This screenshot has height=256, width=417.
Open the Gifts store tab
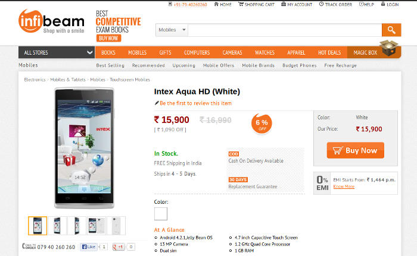click(x=165, y=52)
